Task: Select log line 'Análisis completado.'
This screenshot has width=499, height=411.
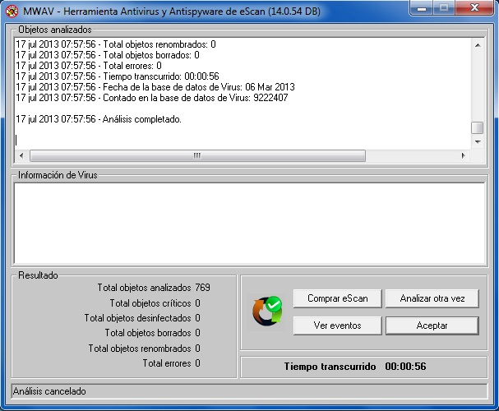Action: pyautogui.click(x=99, y=119)
